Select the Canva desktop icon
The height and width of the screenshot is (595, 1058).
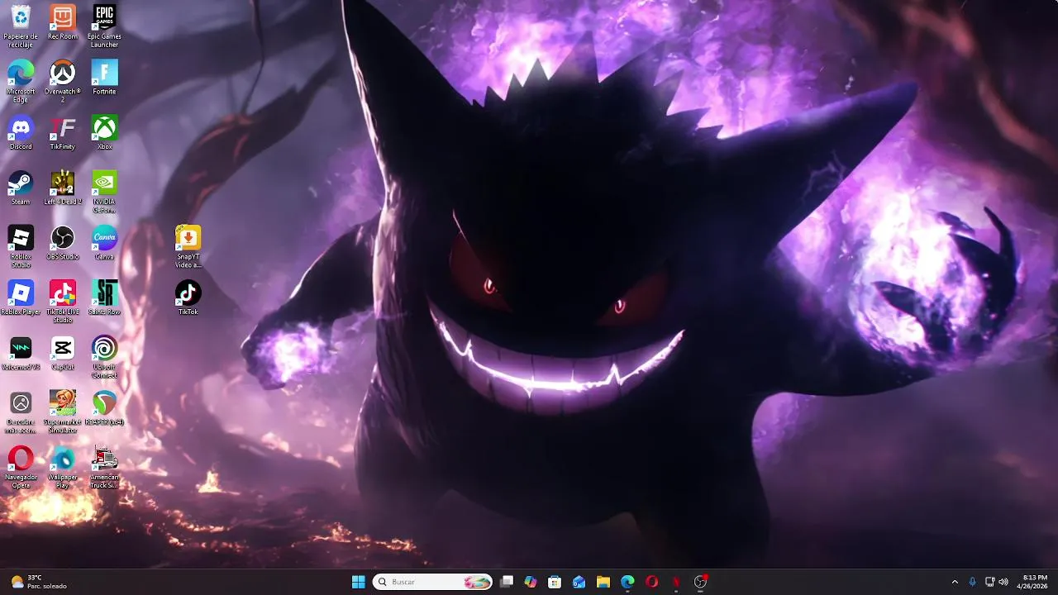pos(104,242)
